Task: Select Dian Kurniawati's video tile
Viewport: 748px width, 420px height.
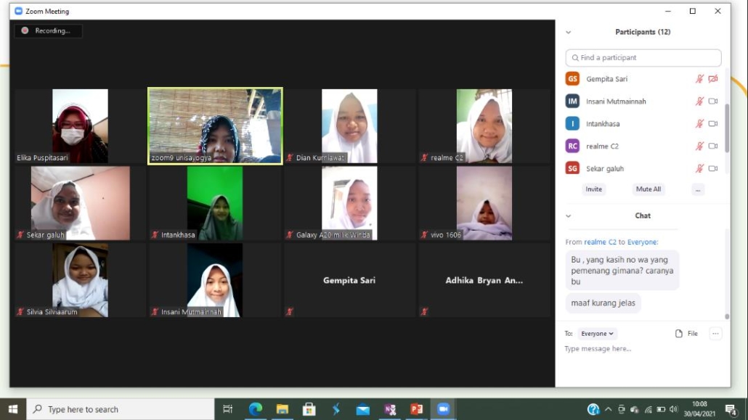Action: tap(349, 126)
